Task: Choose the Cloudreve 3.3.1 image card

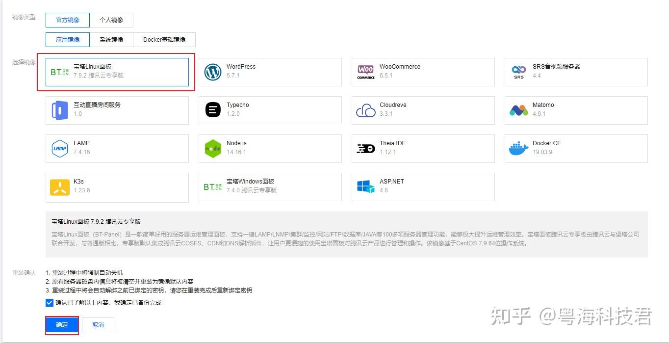Action: [423, 110]
